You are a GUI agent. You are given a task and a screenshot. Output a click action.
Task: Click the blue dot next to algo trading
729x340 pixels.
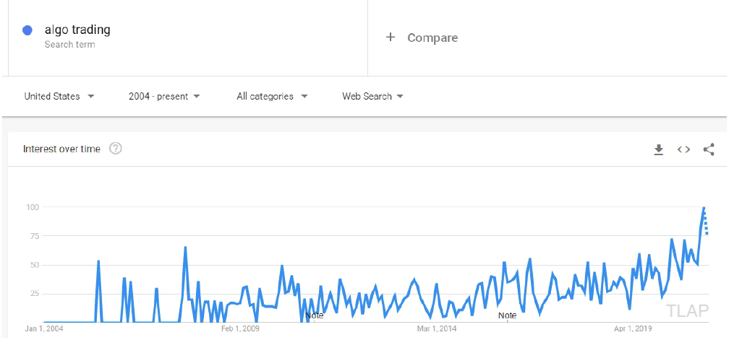click(27, 30)
